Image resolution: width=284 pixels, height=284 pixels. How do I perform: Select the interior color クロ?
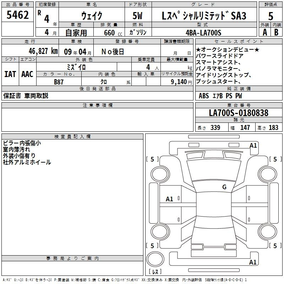[x=104, y=82]
